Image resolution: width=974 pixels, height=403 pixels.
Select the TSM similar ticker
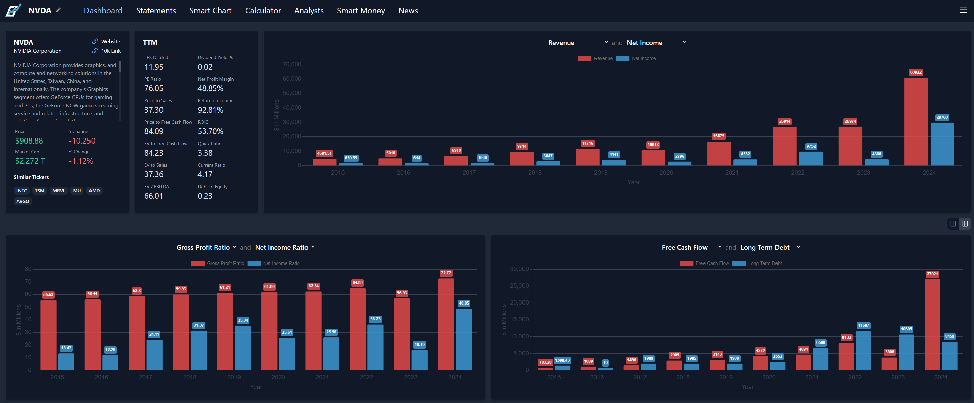click(x=39, y=190)
